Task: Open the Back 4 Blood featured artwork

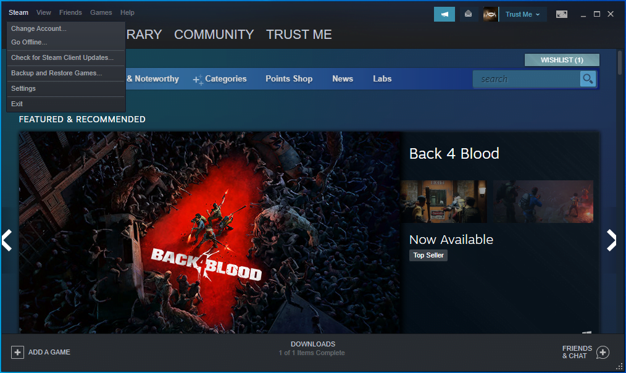Action: pyautogui.click(x=211, y=232)
